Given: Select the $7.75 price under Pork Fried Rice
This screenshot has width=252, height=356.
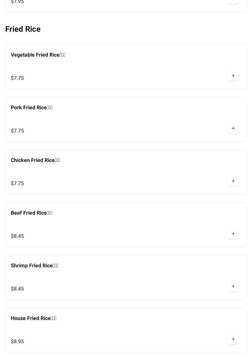Looking at the screenshot, I should point(17,131).
